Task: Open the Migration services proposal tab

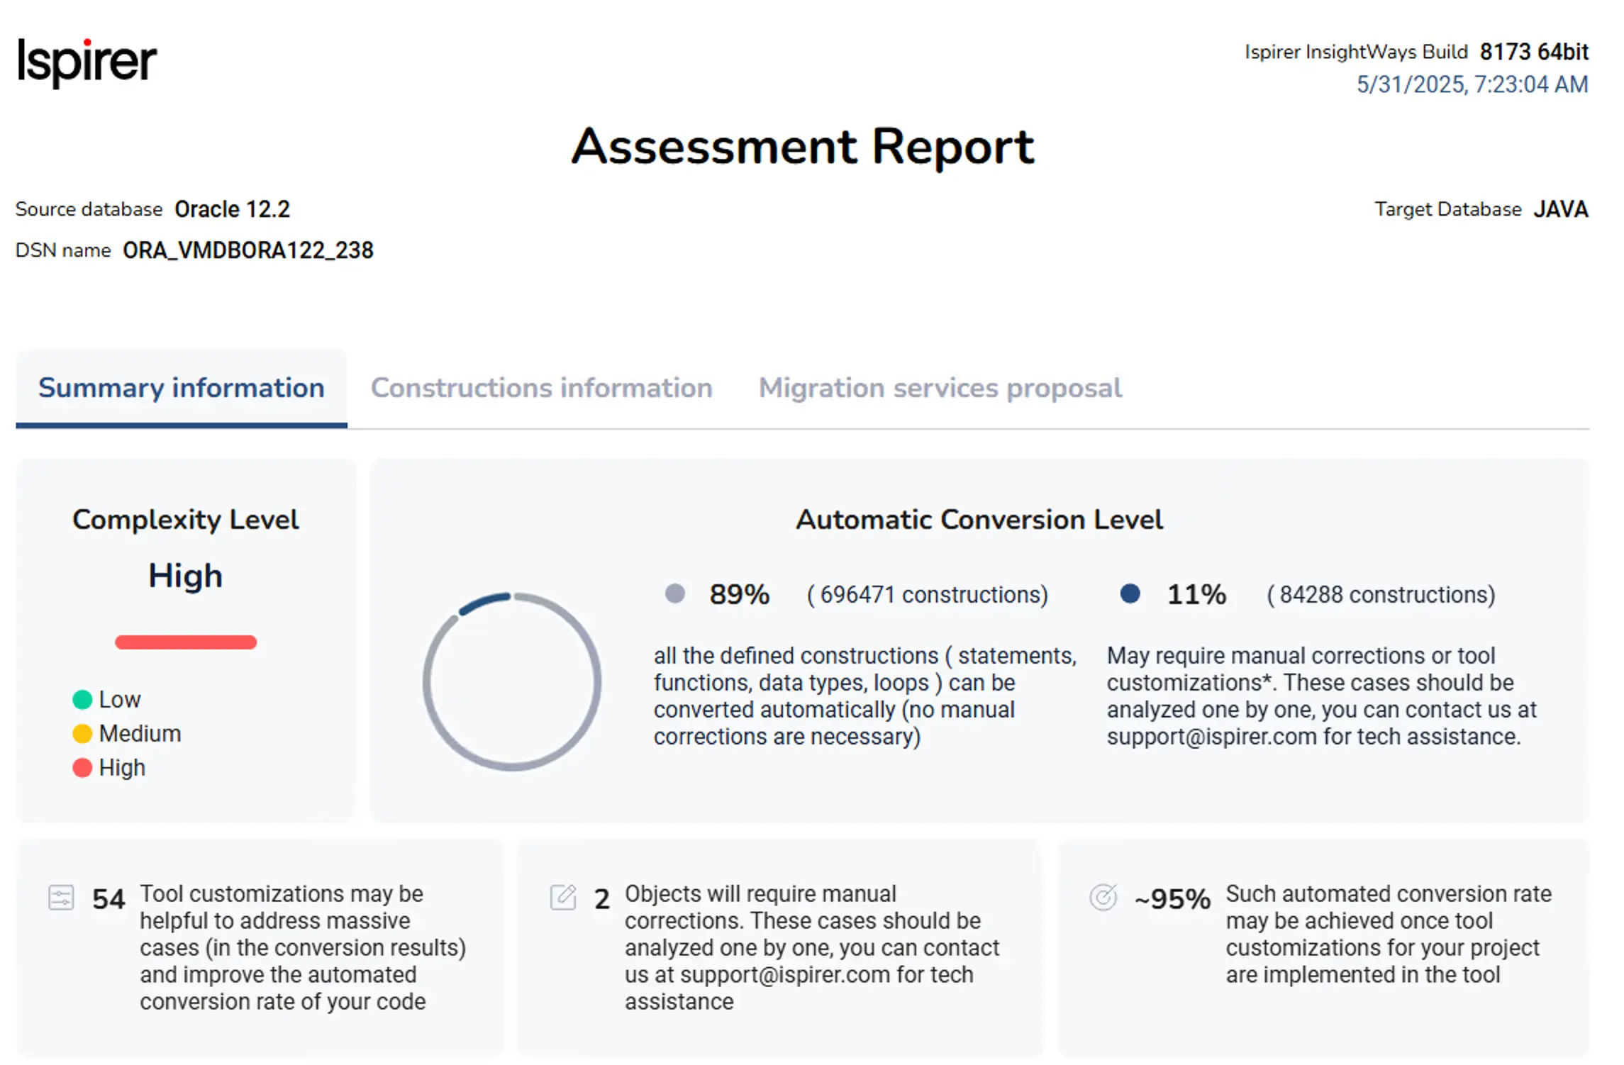Action: pos(940,389)
